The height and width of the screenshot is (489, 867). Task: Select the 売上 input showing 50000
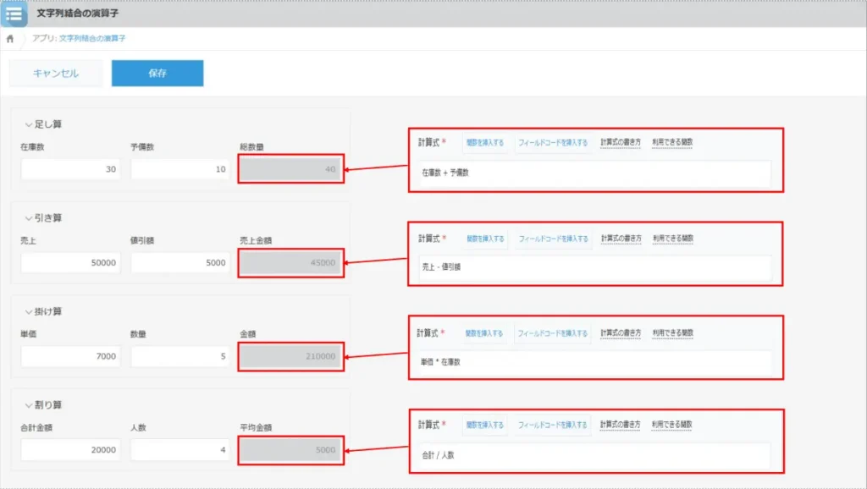[70, 262]
